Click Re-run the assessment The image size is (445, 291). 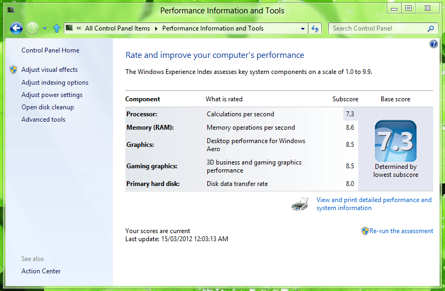pyautogui.click(x=401, y=231)
